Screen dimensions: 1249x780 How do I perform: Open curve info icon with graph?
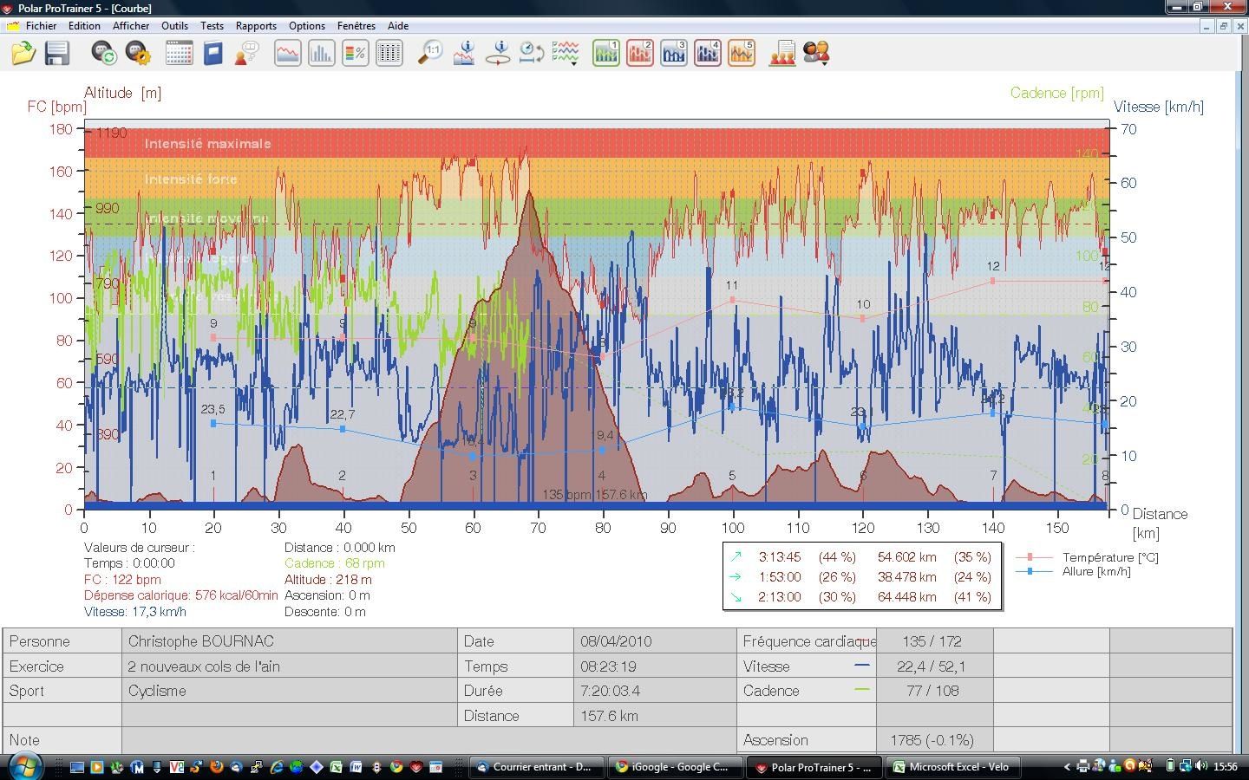pyautogui.click(x=464, y=54)
